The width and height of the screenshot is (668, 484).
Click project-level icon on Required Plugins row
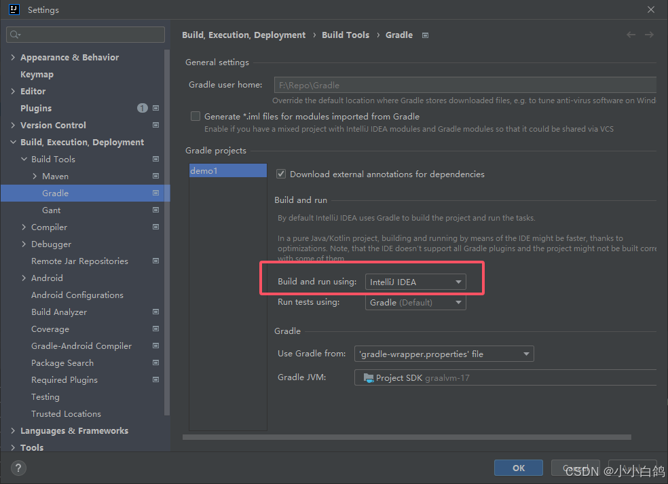156,379
